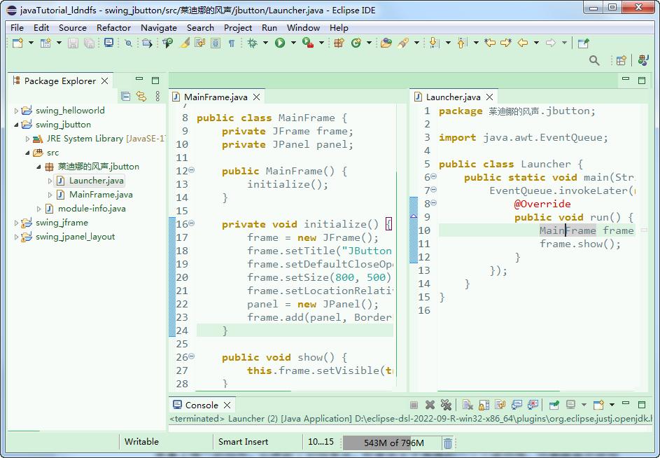Start debugging with the bug icon

tap(253, 43)
